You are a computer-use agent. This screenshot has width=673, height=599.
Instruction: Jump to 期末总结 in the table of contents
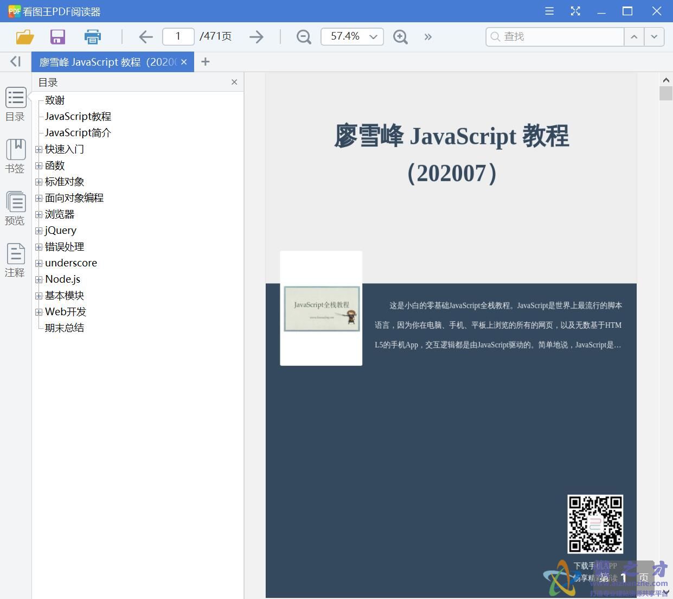coord(64,328)
